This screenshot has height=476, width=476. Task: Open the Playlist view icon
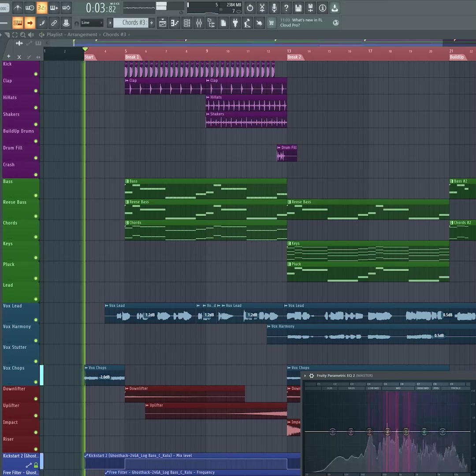(163, 23)
